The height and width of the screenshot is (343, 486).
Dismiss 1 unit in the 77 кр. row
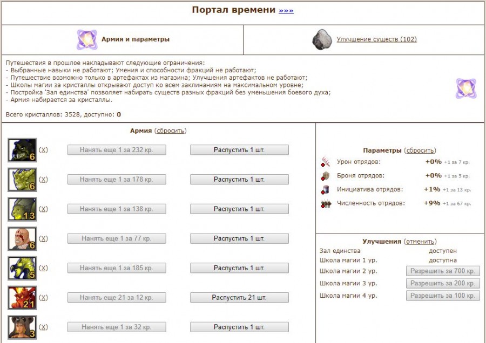[239, 238]
